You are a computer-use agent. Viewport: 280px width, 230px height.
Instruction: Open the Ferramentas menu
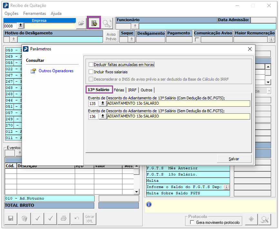point(35,14)
